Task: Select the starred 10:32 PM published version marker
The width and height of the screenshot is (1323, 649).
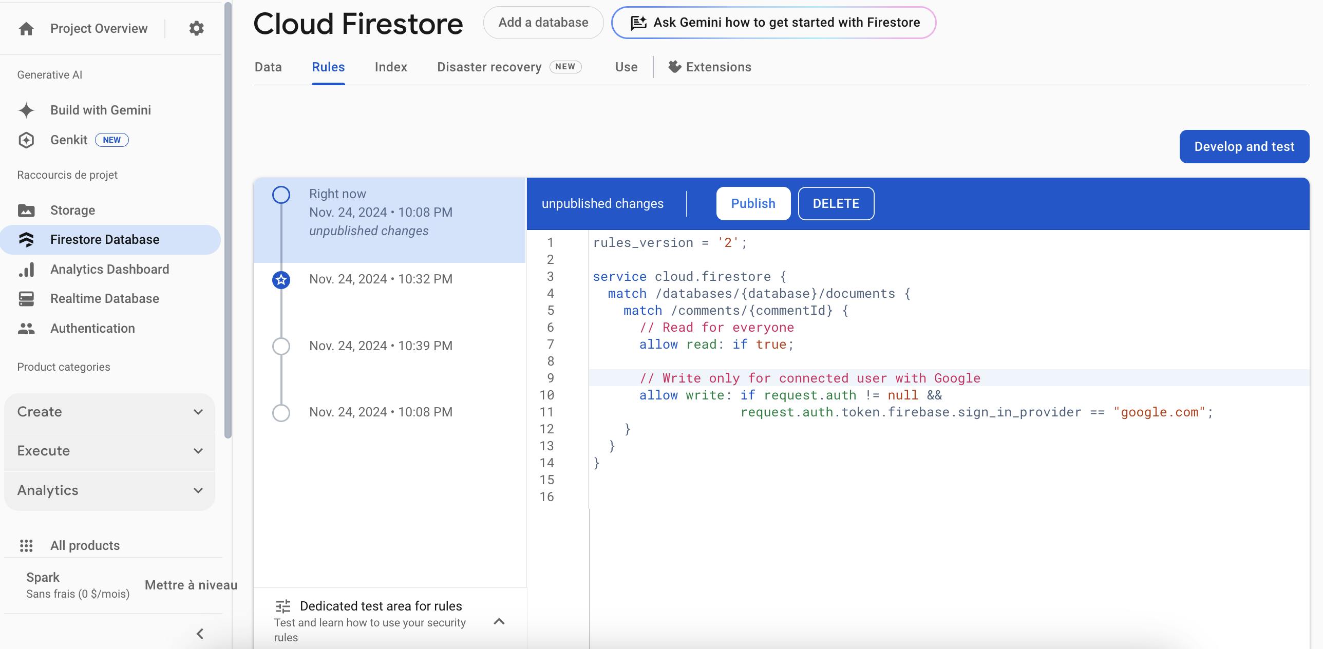Action: [x=281, y=280]
